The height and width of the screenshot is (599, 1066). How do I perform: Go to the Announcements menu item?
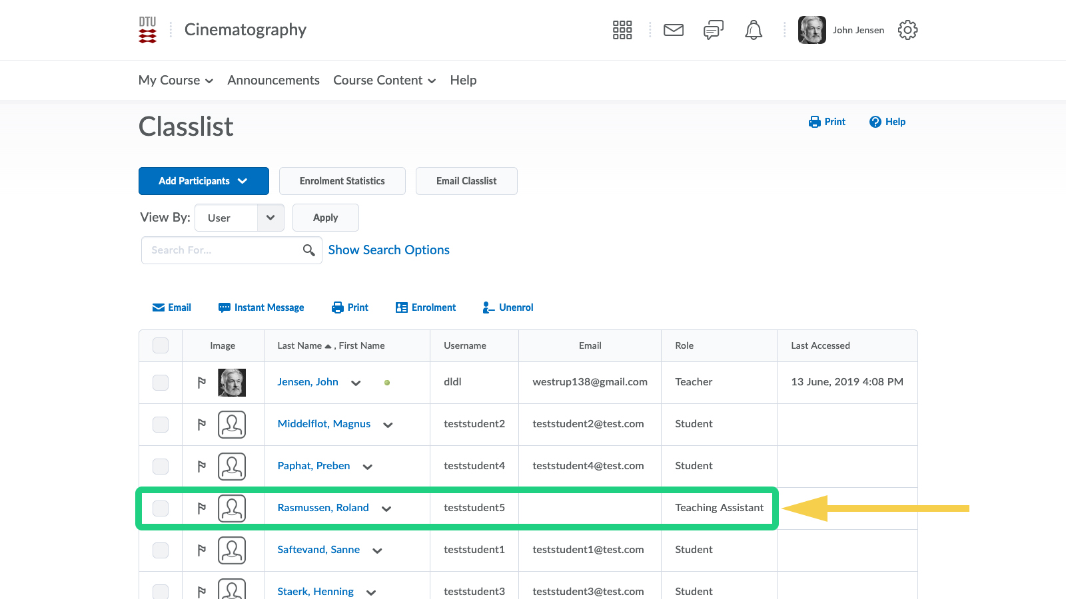(x=273, y=81)
